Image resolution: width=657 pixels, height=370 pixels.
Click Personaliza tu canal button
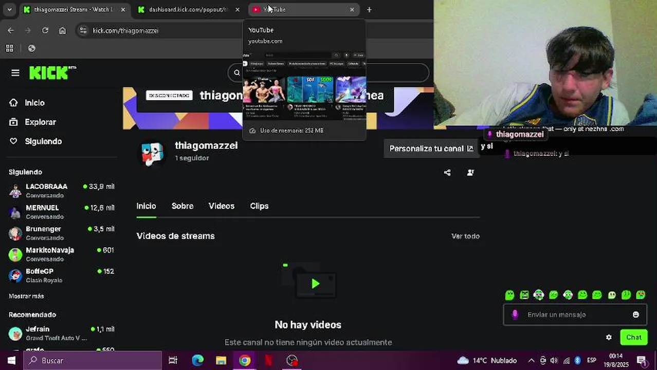[431, 149]
